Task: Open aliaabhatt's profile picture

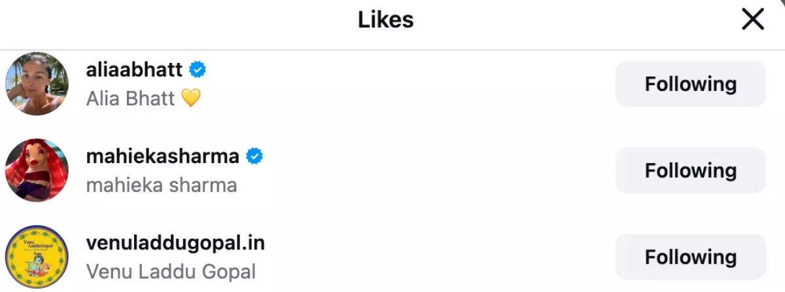Action: pyautogui.click(x=37, y=84)
